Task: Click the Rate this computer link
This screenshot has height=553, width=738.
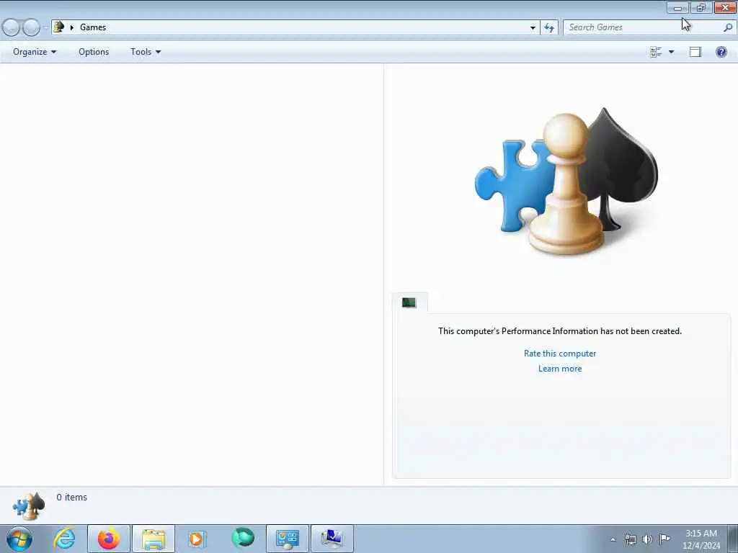Action: coord(559,354)
